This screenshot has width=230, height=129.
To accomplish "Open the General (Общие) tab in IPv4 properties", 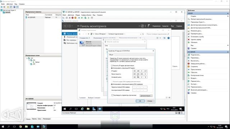I will pyautogui.click(x=111, y=55).
